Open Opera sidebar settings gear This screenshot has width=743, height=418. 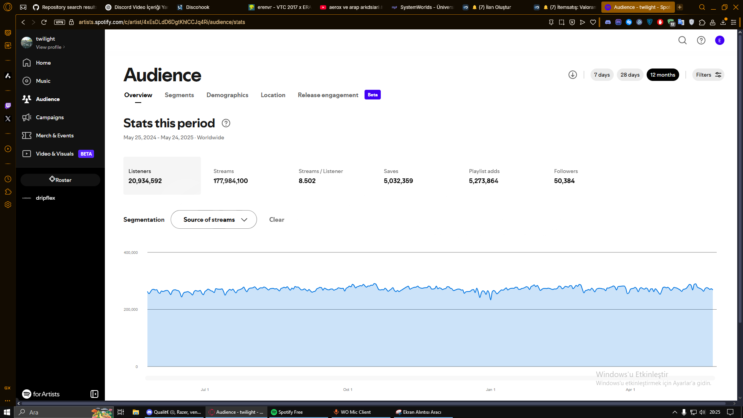(x=8, y=205)
